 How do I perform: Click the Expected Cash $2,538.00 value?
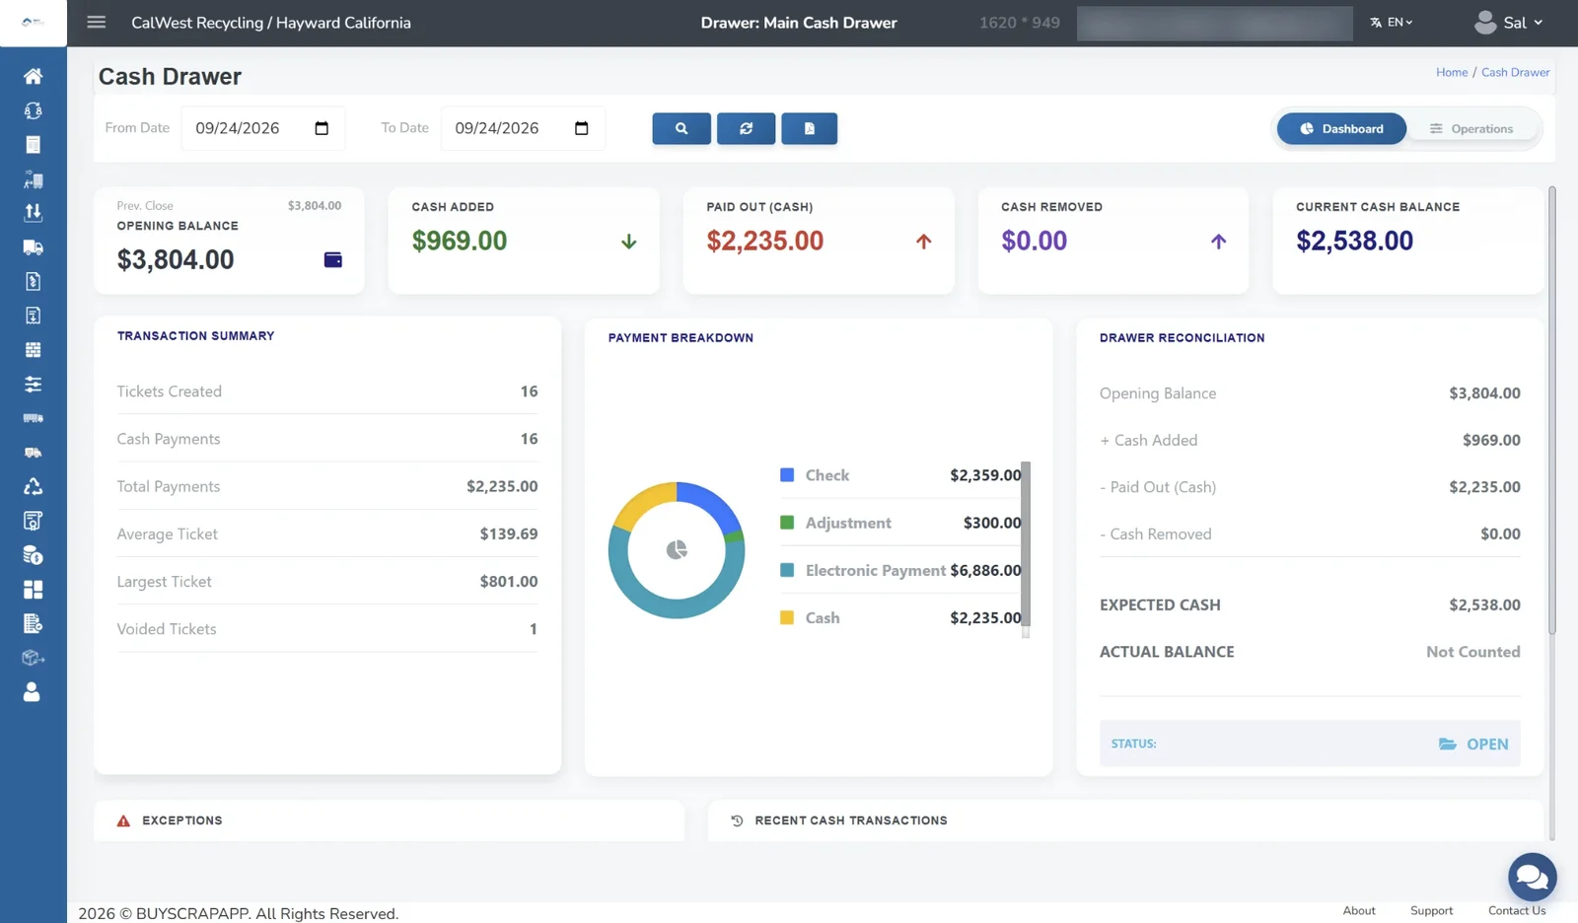[1484, 605]
